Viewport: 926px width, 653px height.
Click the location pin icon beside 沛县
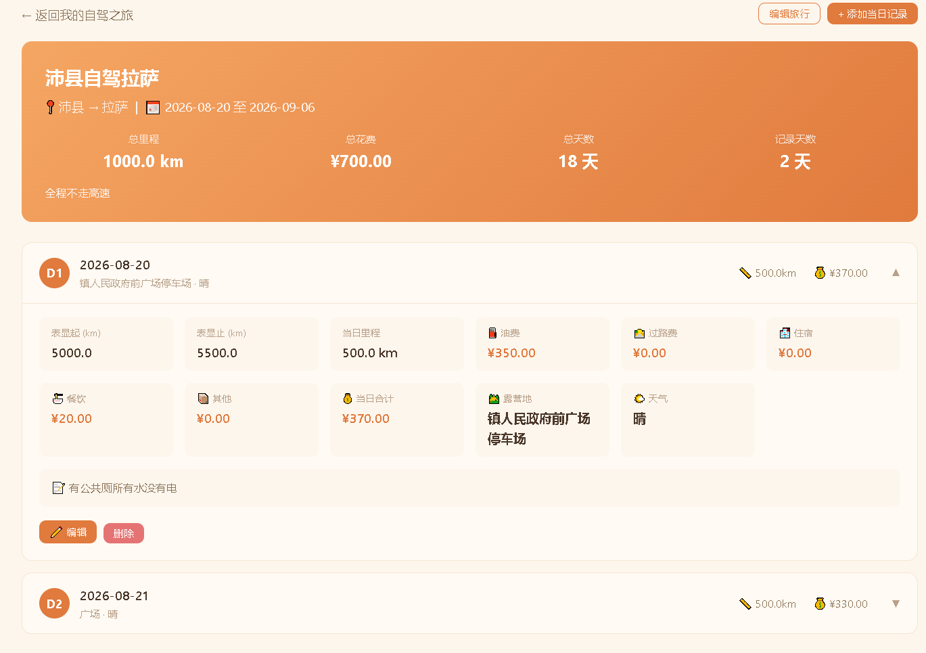[x=50, y=107]
